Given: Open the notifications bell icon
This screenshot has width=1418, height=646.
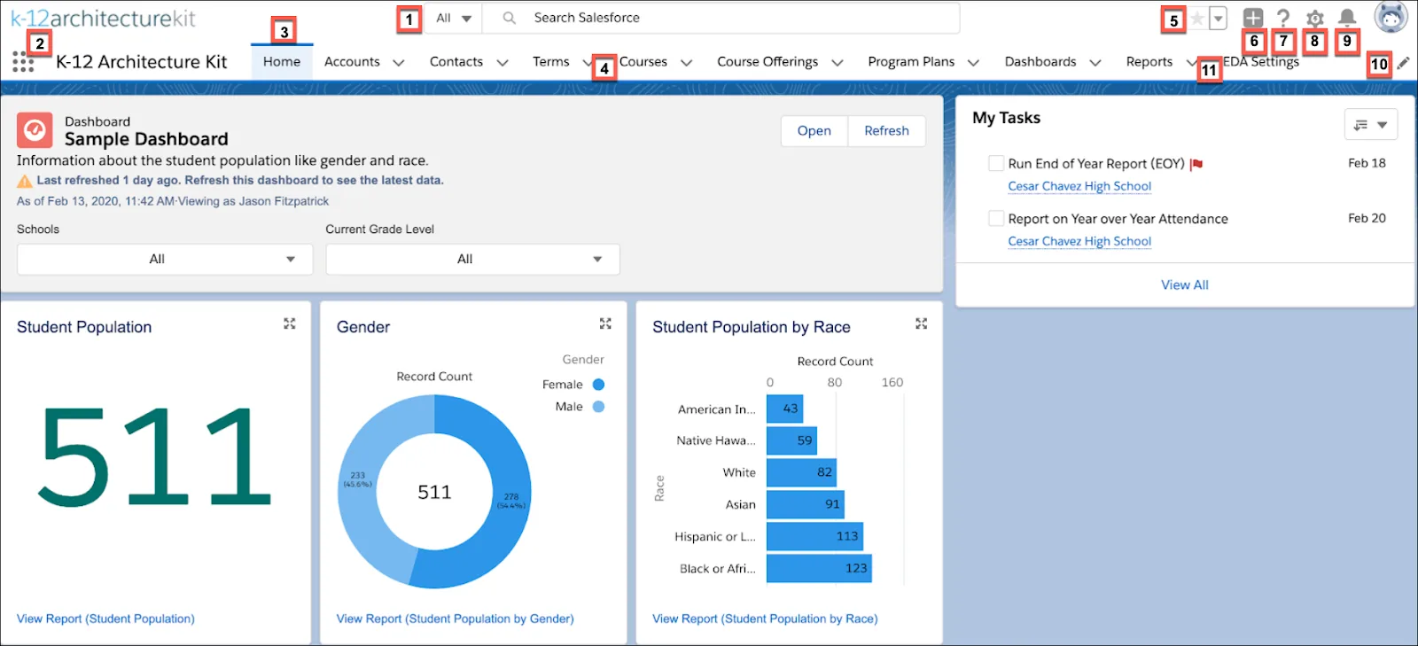Looking at the screenshot, I should 1347,18.
